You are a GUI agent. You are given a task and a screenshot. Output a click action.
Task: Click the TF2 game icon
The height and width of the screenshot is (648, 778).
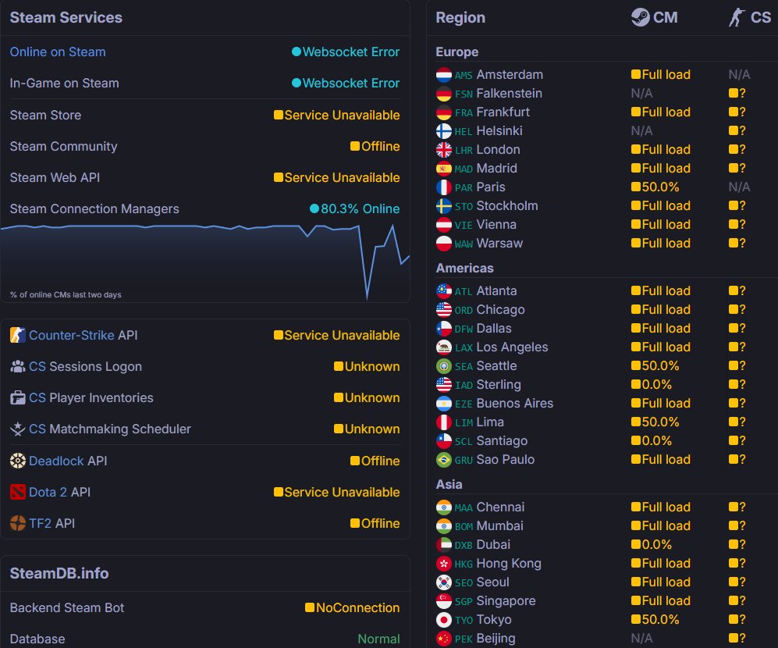(x=18, y=523)
